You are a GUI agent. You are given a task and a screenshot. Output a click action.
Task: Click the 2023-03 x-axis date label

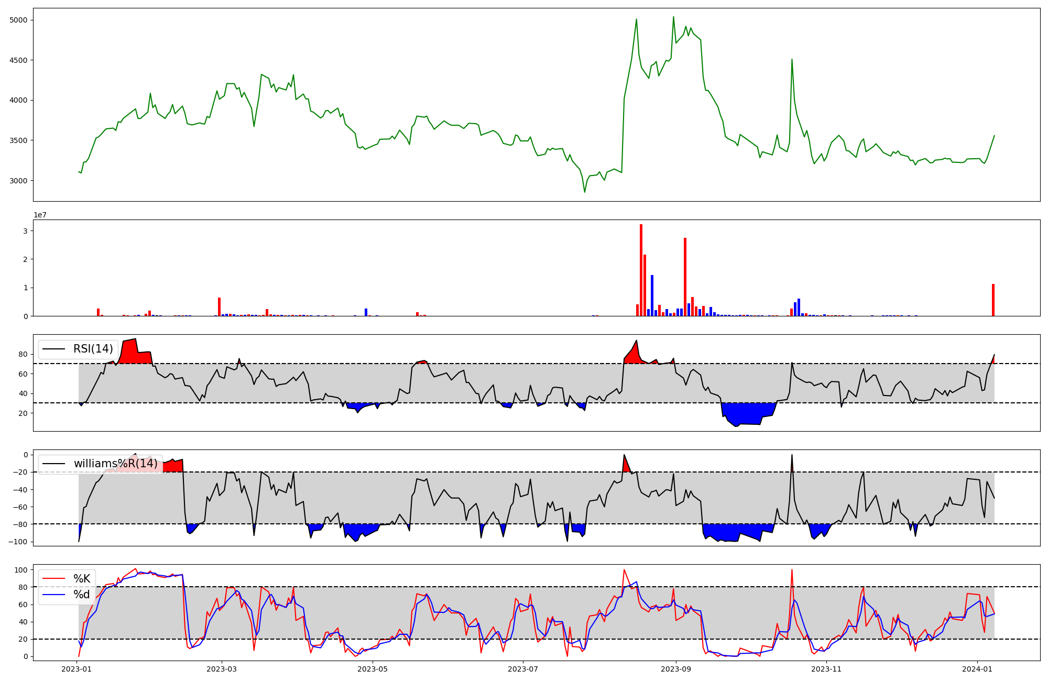click(221, 669)
